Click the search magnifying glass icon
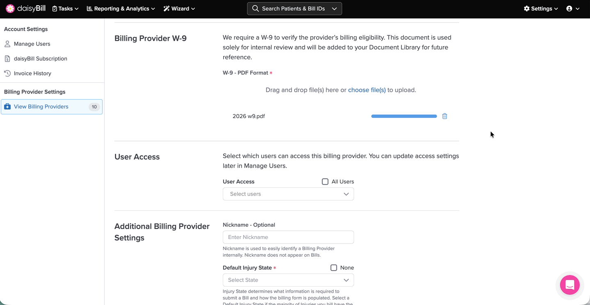Viewport: 590px width, 305px height. pos(256,9)
